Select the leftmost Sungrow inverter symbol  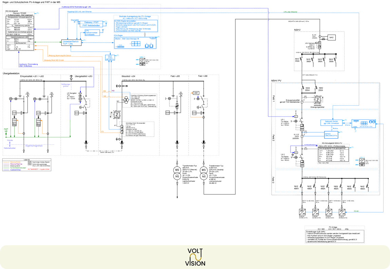(x=303, y=212)
